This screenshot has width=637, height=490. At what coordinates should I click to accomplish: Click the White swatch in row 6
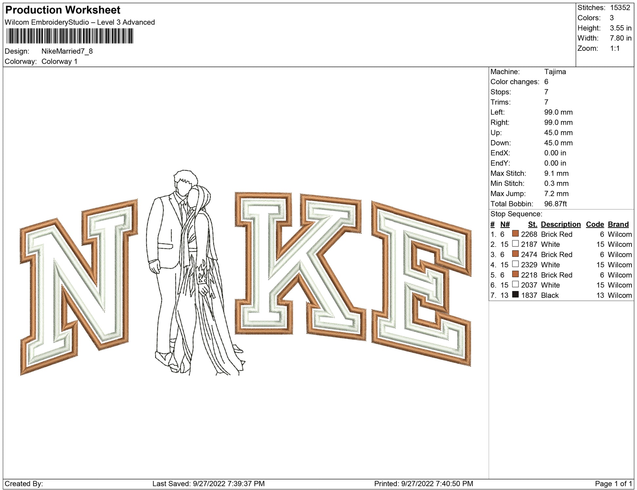515,284
